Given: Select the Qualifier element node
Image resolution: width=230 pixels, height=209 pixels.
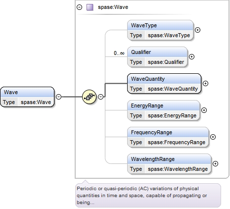Looking at the screenshot, I should [x=157, y=57].
